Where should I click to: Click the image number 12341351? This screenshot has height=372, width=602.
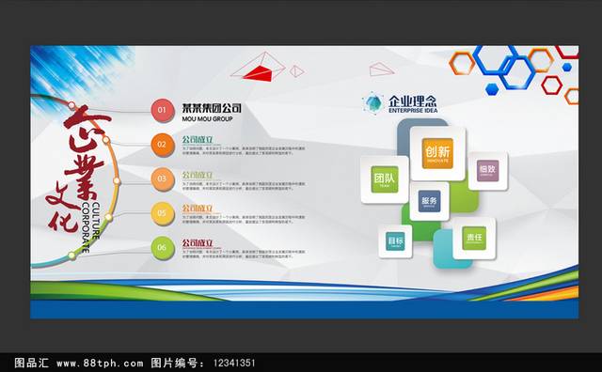[234, 363]
